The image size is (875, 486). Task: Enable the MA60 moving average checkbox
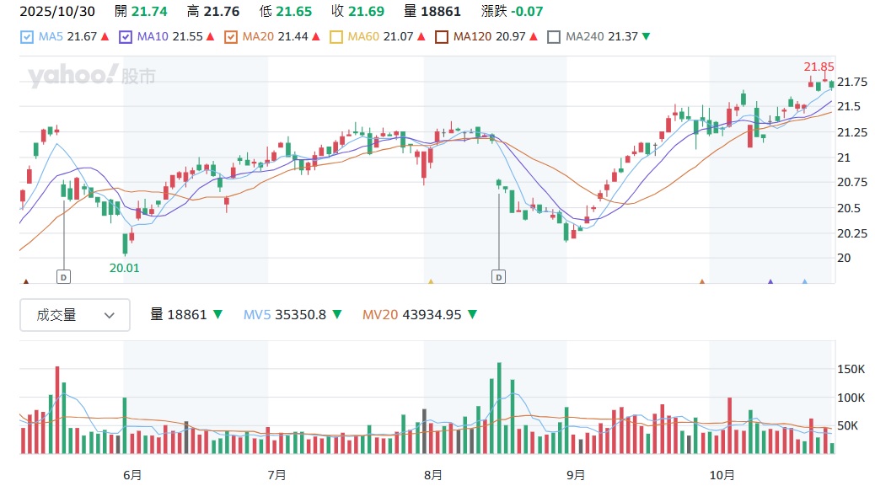[336, 37]
